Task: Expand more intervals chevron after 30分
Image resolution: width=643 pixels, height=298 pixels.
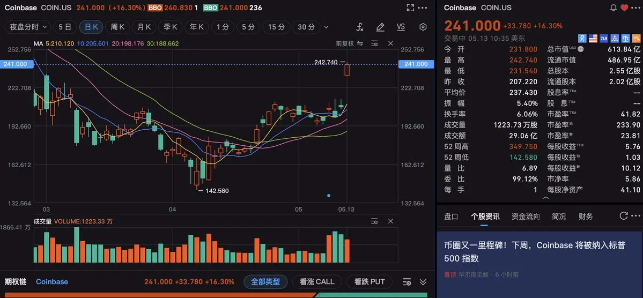Action: [326, 27]
